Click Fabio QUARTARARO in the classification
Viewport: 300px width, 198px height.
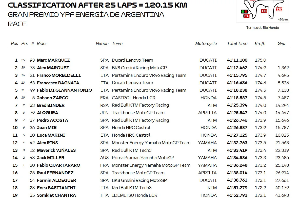point(58,165)
